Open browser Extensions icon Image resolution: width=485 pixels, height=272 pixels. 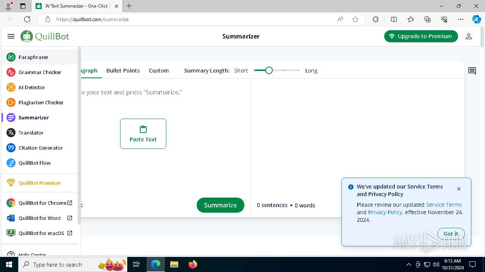(375, 19)
